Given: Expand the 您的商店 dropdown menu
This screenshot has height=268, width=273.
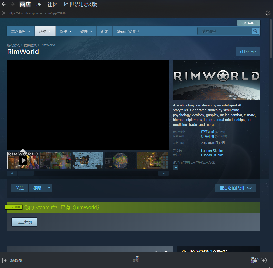Looking at the screenshot, I should (x=21, y=31).
